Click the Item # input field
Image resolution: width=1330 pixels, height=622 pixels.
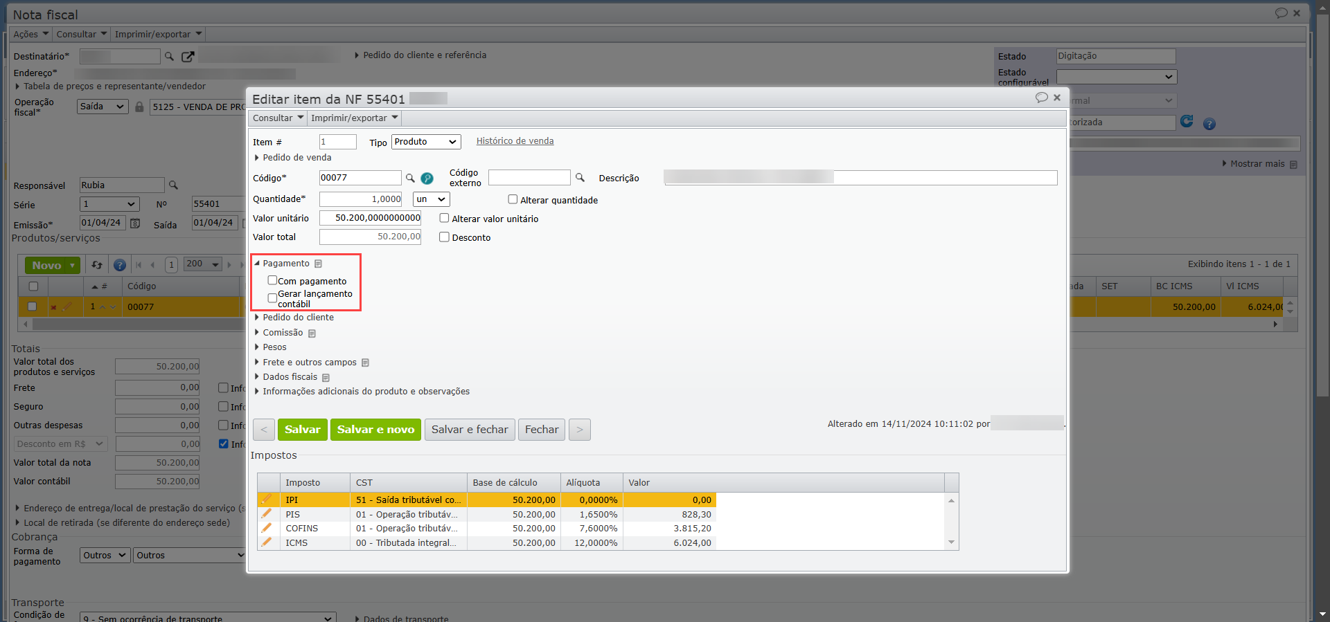tap(338, 142)
